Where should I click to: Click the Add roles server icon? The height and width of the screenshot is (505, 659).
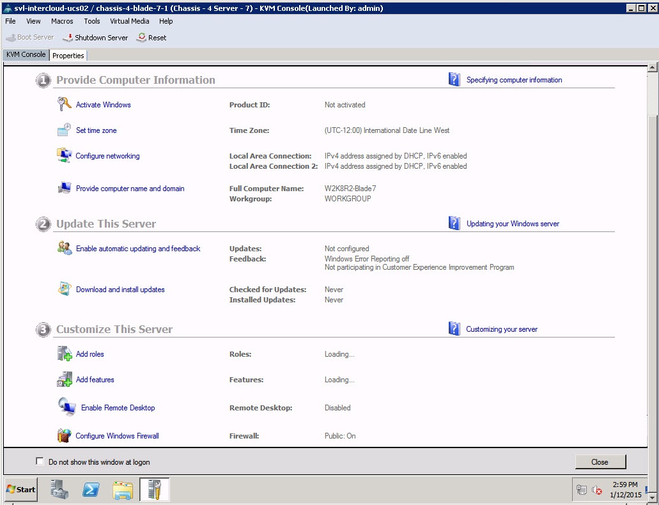click(65, 353)
